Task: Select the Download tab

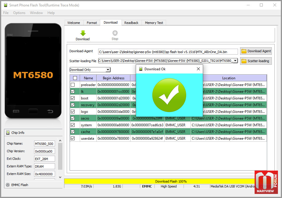Action: pyautogui.click(x=111, y=22)
